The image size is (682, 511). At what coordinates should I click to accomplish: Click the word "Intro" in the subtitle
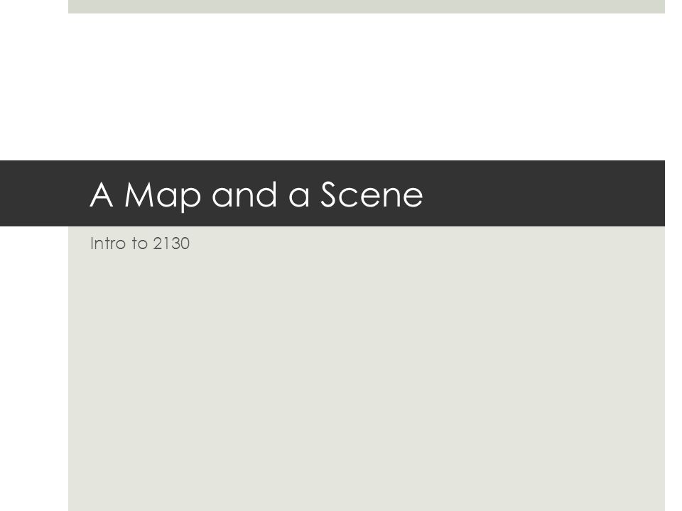[x=108, y=243]
